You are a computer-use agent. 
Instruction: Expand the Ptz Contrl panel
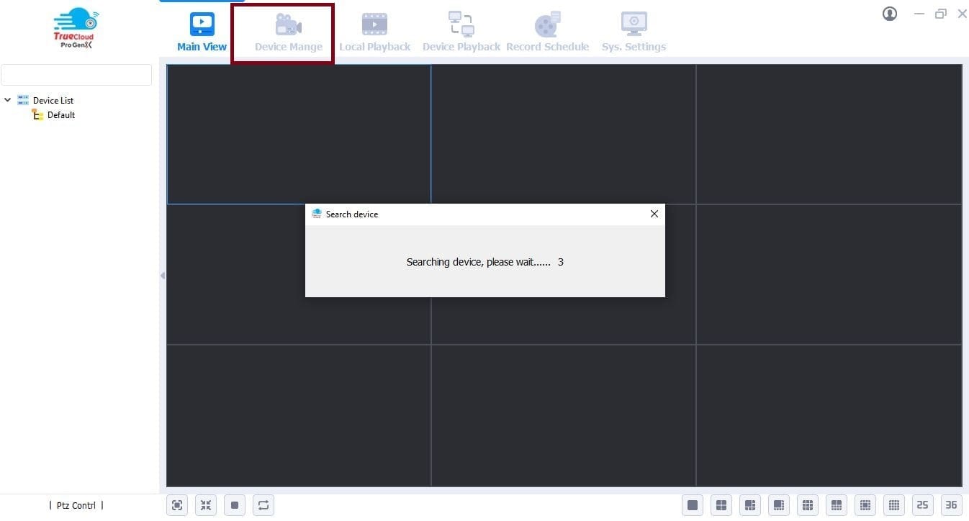tap(75, 505)
